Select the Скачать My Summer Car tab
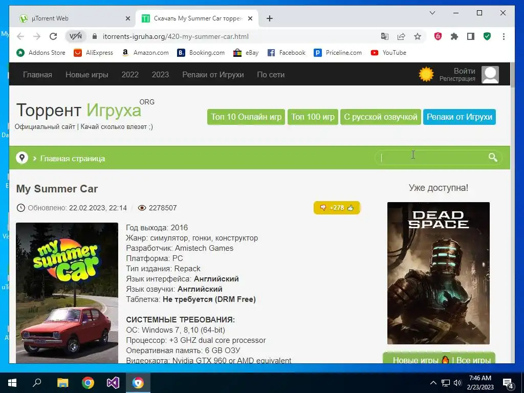Viewport: 524px width, 393px height. click(x=197, y=18)
